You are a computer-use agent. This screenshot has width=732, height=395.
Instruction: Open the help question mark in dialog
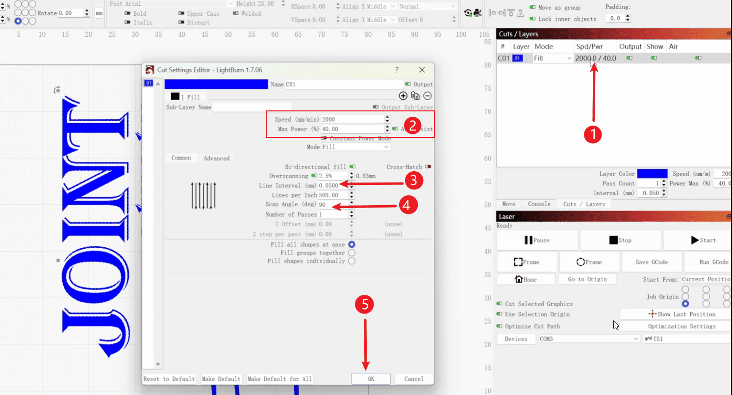click(397, 70)
